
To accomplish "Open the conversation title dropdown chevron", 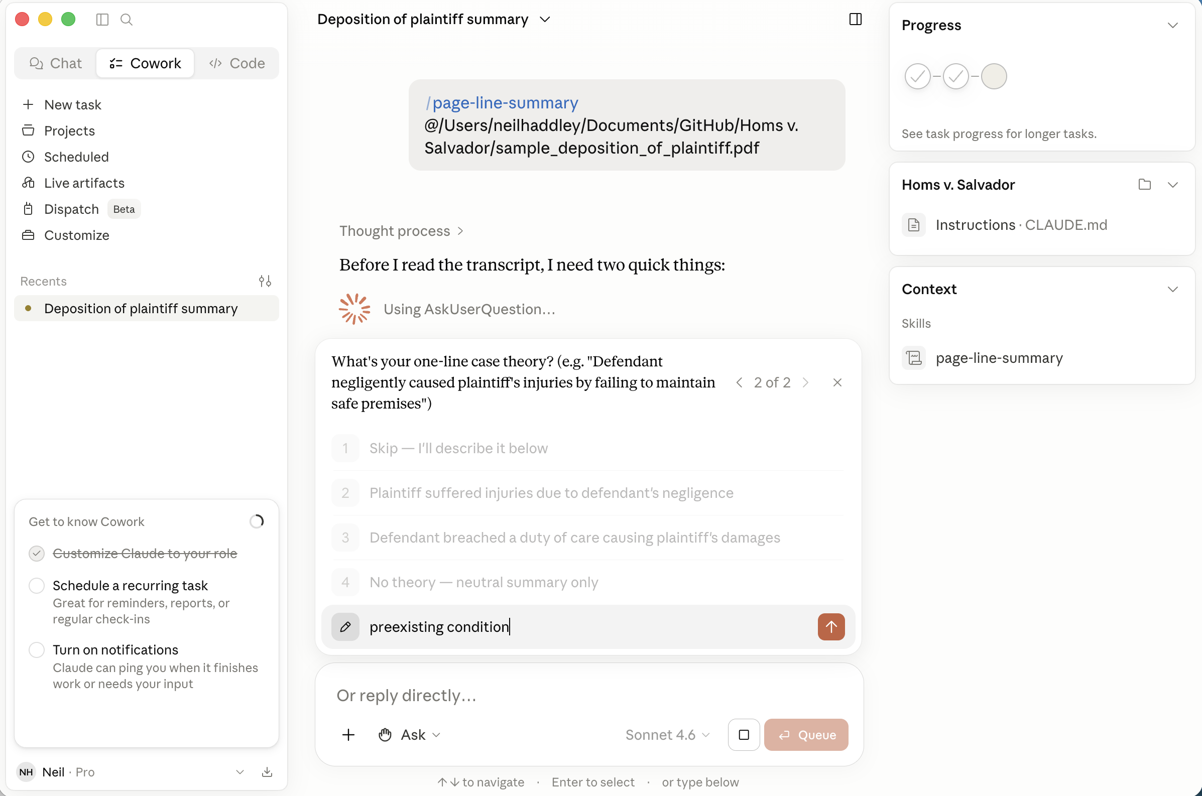I will (x=545, y=19).
